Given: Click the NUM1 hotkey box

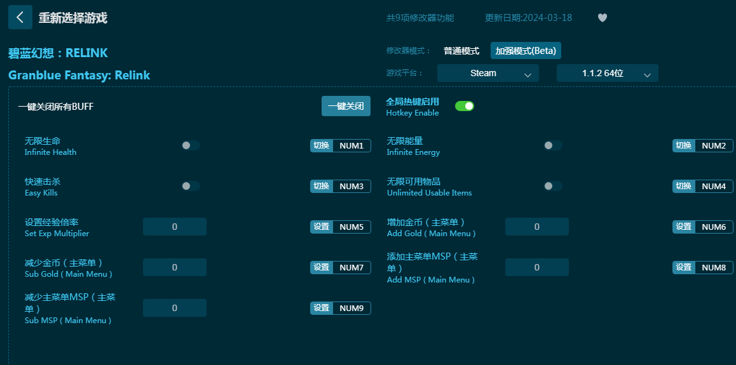Looking at the screenshot, I should pos(351,146).
